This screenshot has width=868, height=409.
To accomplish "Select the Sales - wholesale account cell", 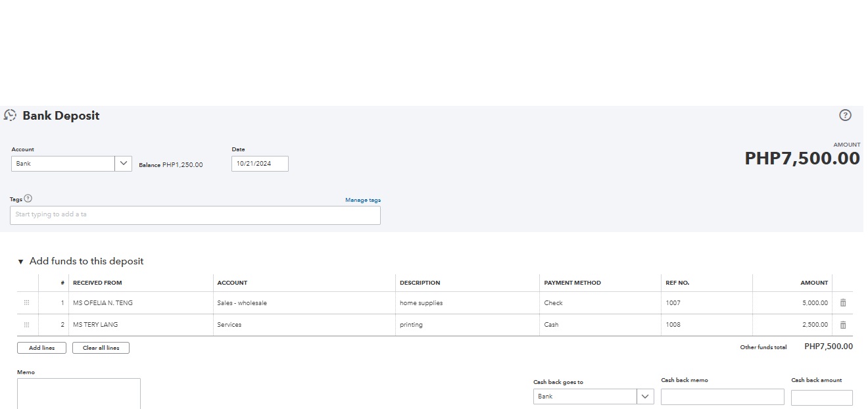I will pyautogui.click(x=304, y=303).
